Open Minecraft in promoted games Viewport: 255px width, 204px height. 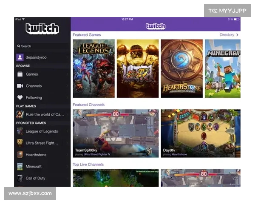point(42,167)
